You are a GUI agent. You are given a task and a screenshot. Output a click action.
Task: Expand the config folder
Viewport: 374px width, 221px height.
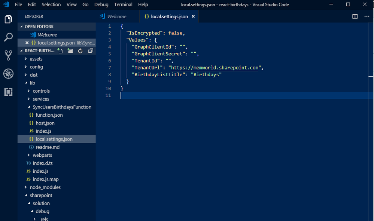pos(57,67)
